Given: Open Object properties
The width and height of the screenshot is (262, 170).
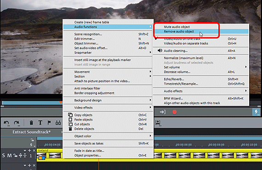Looking at the screenshot, I should point(108,155).
